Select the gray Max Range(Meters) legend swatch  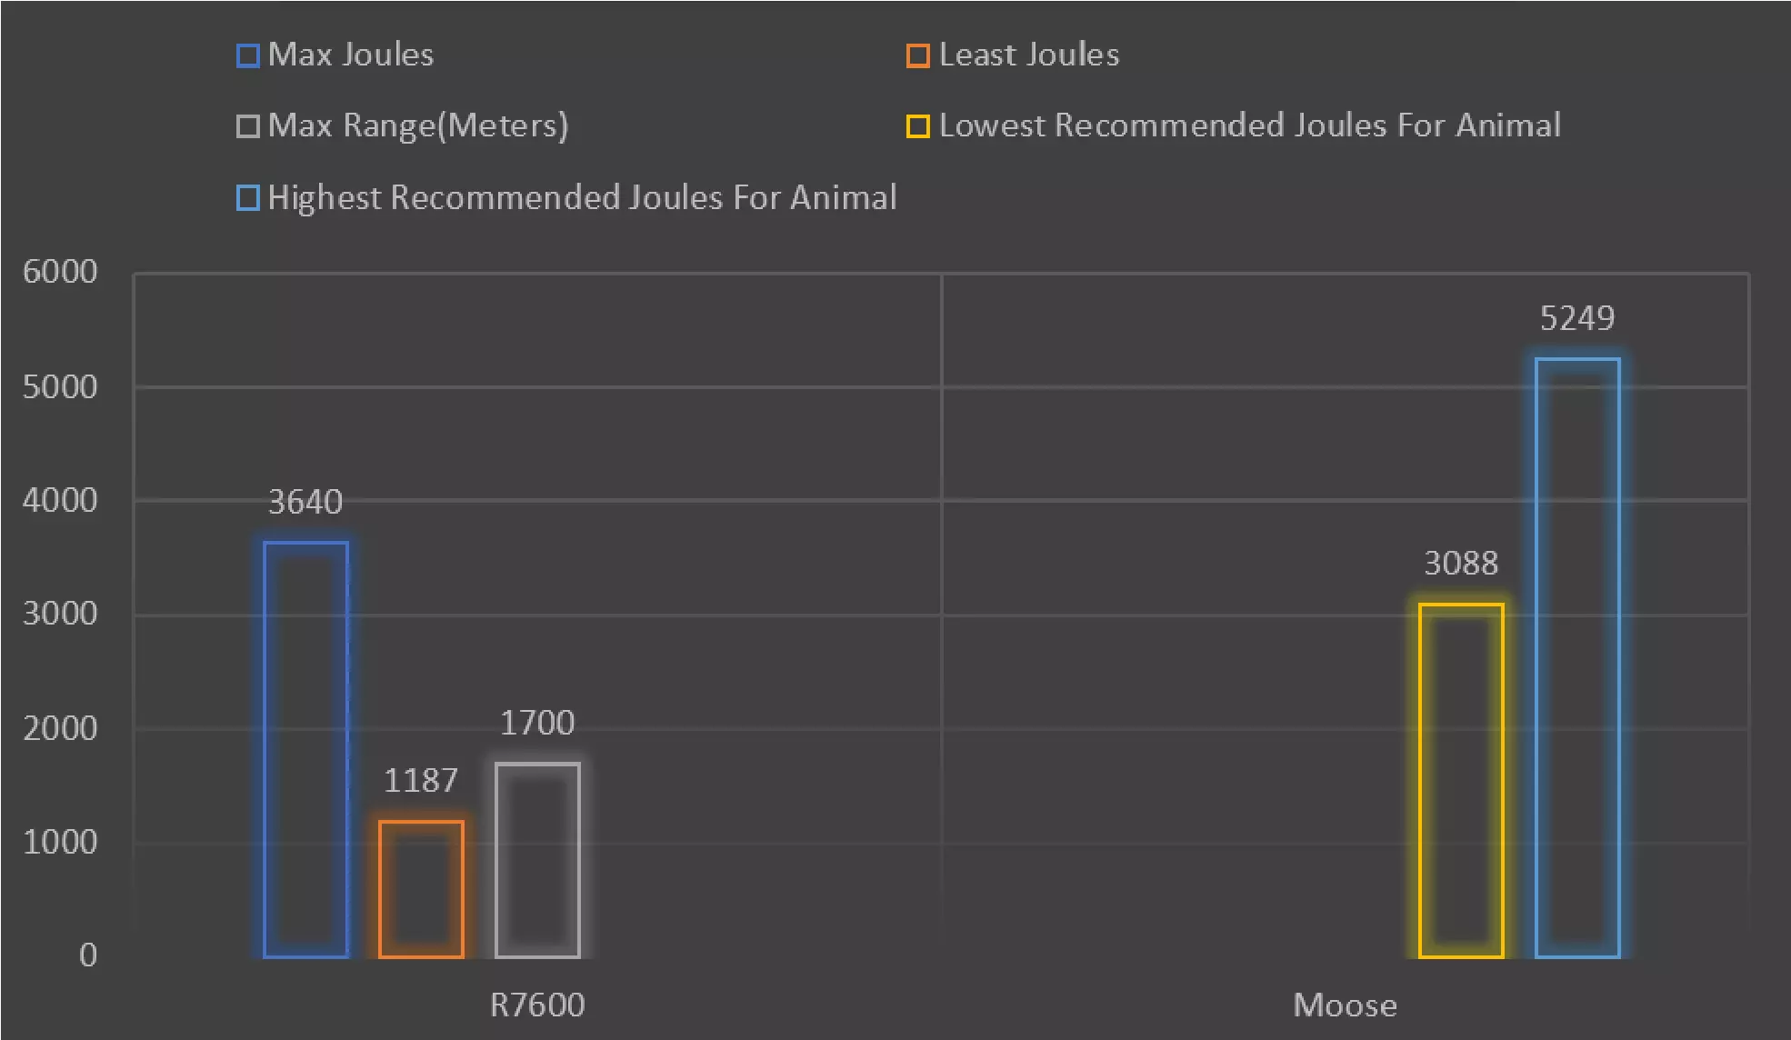point(248,126)
